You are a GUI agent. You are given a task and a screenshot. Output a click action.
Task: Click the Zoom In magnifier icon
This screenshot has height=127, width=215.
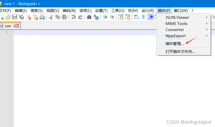tap(105, 17)
